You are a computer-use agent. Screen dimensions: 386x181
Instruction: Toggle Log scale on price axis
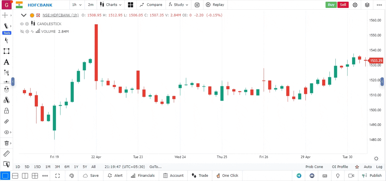(379, 167)
